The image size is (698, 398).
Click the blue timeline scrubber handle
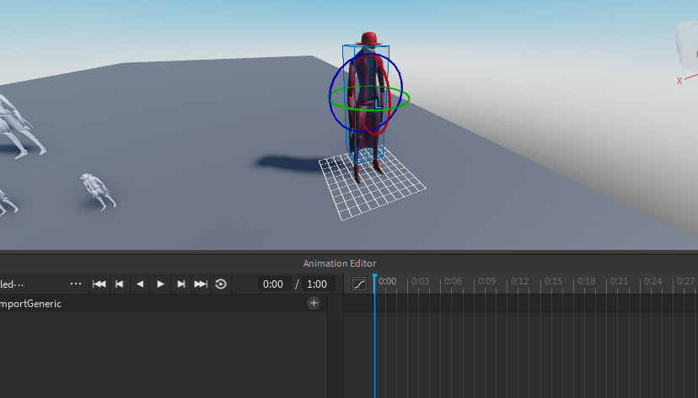tap(374, 277)
